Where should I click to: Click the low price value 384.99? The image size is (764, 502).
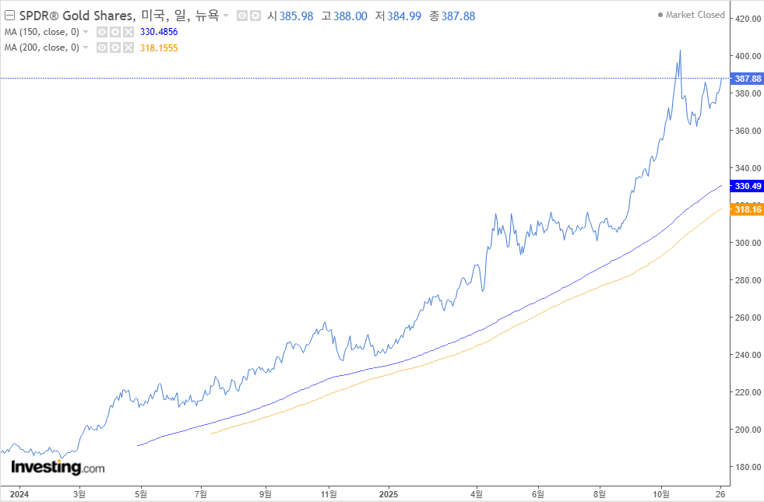[404, 16]
